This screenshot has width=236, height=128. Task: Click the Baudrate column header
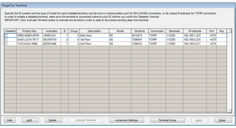[175, 31]
